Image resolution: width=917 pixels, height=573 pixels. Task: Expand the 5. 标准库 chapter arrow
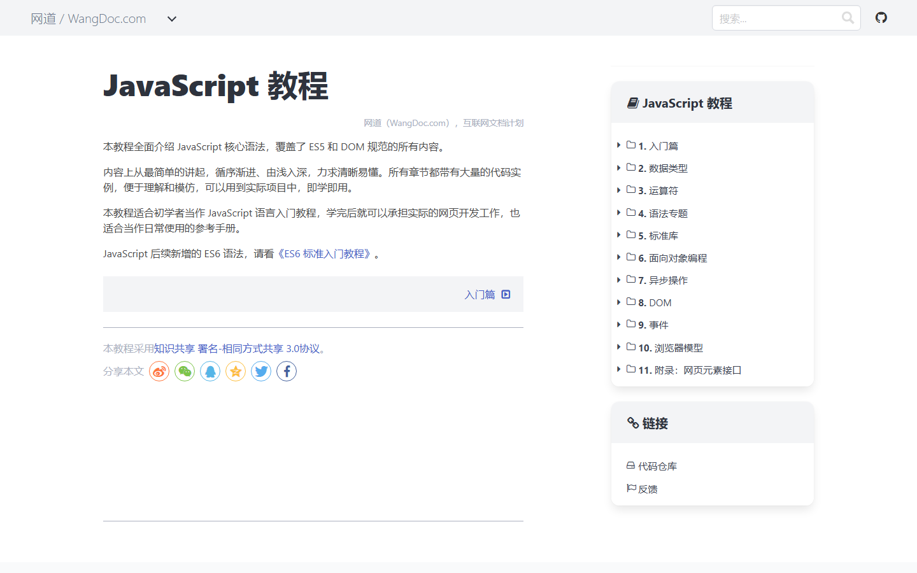(619, 235)
